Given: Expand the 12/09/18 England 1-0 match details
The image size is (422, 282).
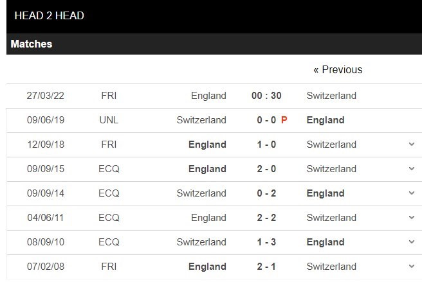Looking at the screenshot, I should pos(412,145).
